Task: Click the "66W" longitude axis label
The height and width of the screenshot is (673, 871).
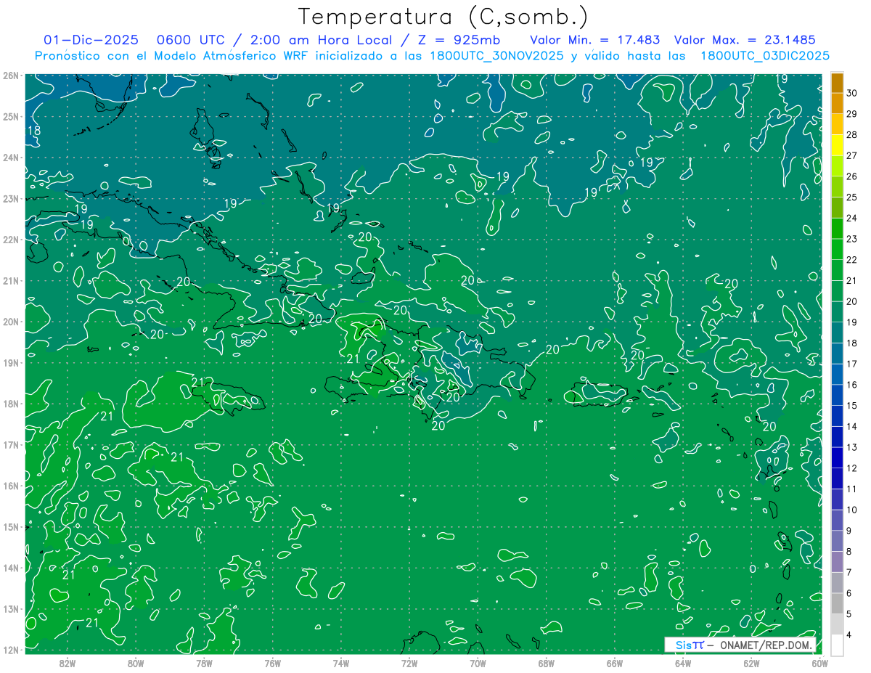Action: point(614,663)
